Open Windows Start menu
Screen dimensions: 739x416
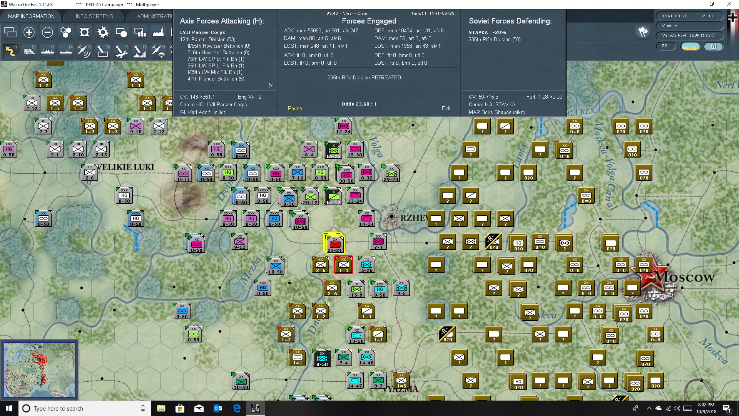point(9,408)
